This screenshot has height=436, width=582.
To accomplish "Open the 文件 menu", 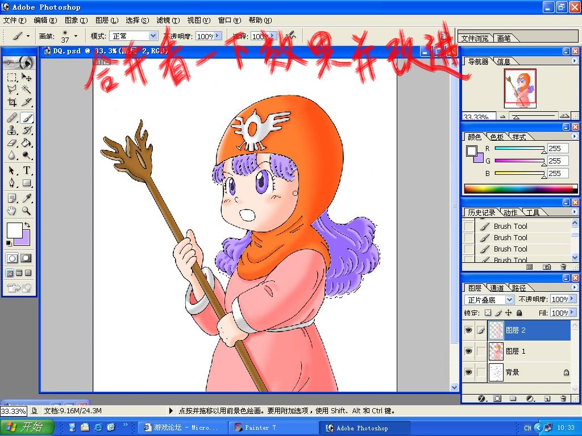I will point(14,20).
